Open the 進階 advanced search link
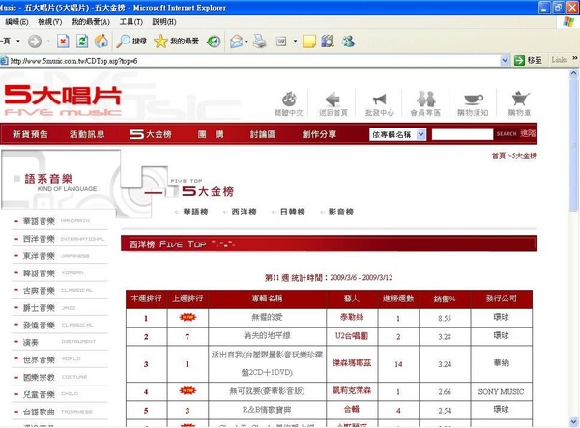This screenshot has width=580, height=428. click(x=528, y=133)
